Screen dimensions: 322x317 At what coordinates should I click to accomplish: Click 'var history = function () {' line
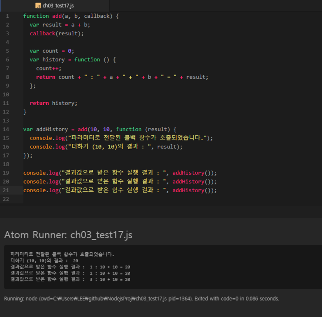(x=73, y=60)
